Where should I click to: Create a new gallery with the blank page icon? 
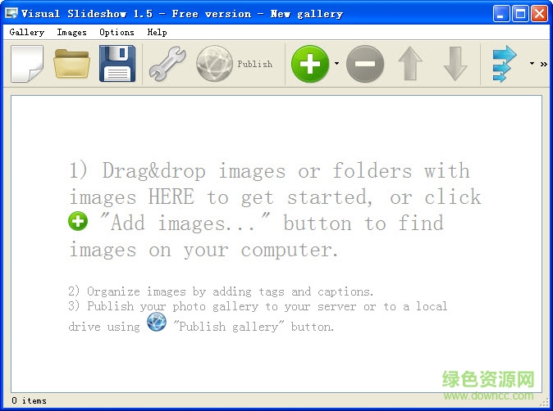click(x=27, y=64)
